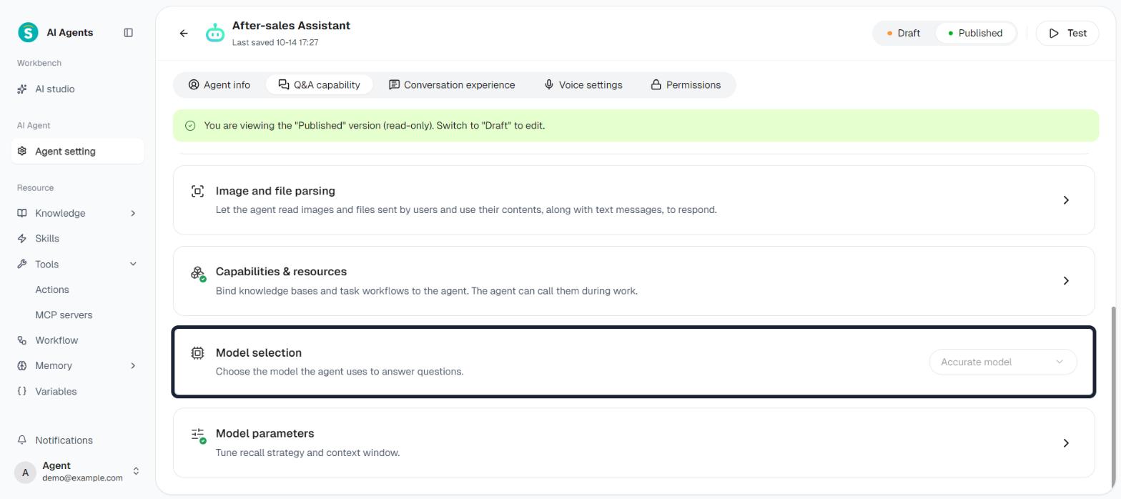Open the Conversation experience tab
Image resolution: width=1121 pixels, height=499 pixels.
[452, 84]
